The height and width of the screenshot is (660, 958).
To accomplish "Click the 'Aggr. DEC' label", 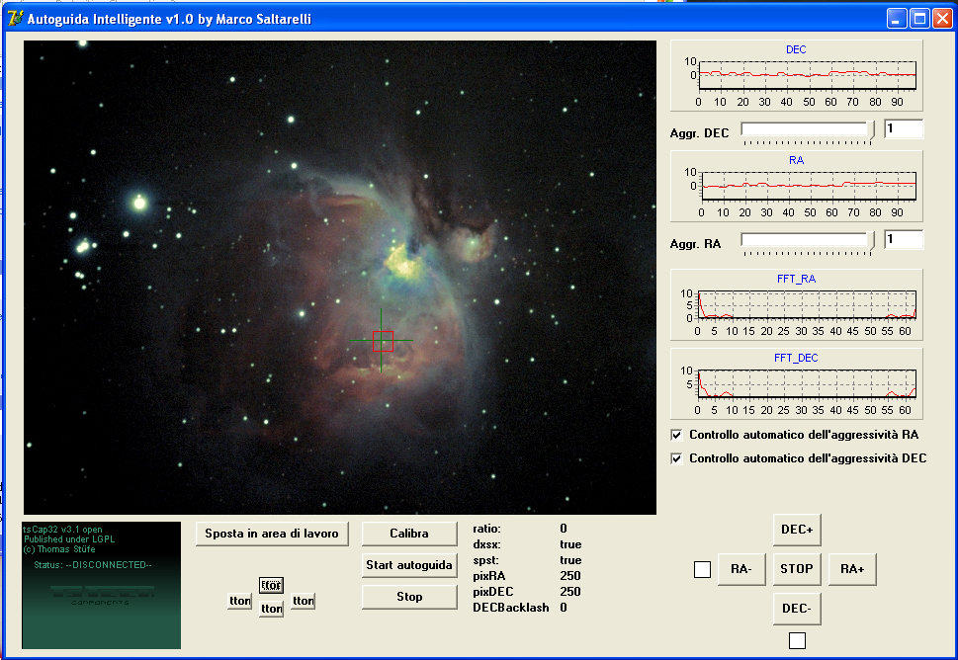I will 700,133.
